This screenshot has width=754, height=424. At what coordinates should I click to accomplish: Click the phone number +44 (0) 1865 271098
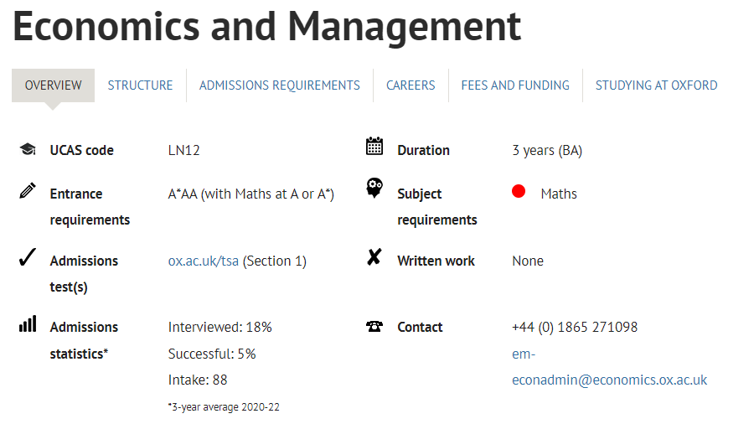click(575, 328)
